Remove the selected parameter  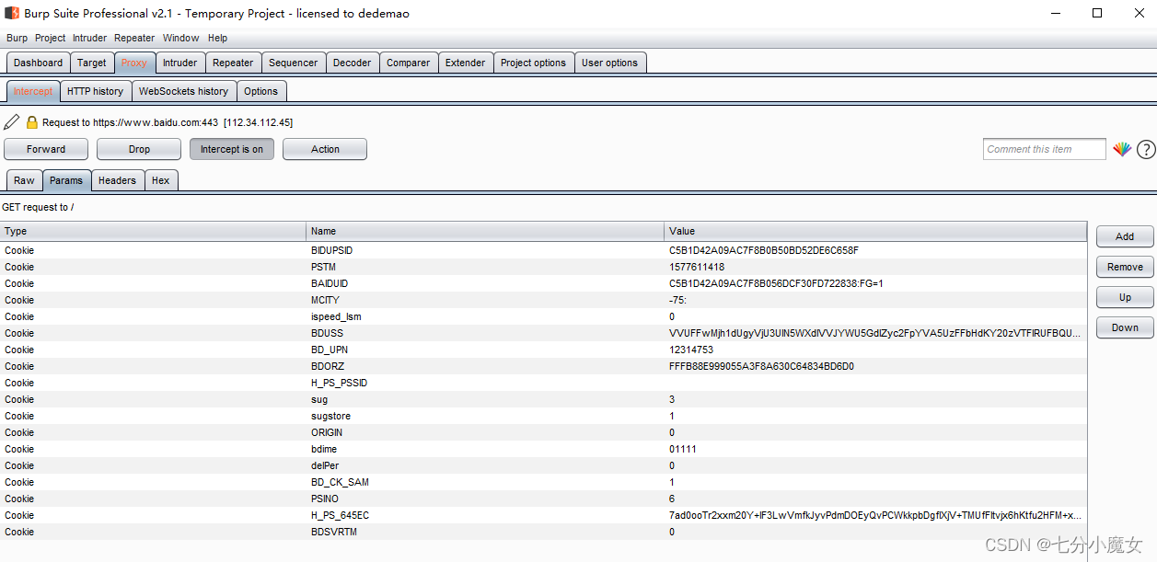[1125, 267]
